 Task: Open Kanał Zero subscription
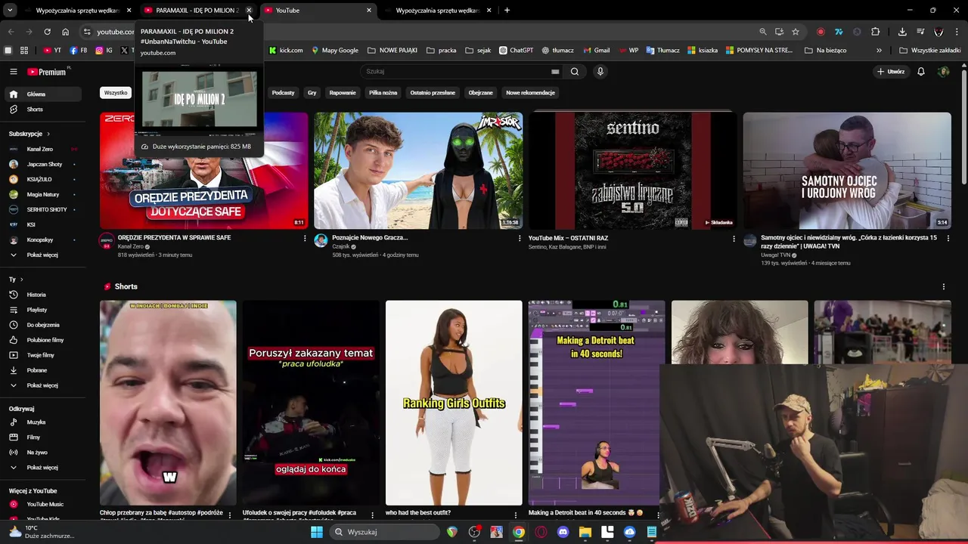pos(42,150)
